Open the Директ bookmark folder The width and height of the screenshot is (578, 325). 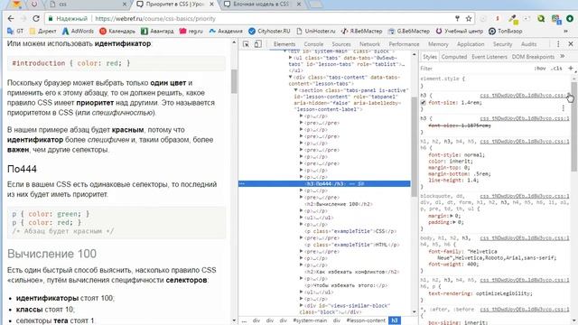click(x=42, y=31)
